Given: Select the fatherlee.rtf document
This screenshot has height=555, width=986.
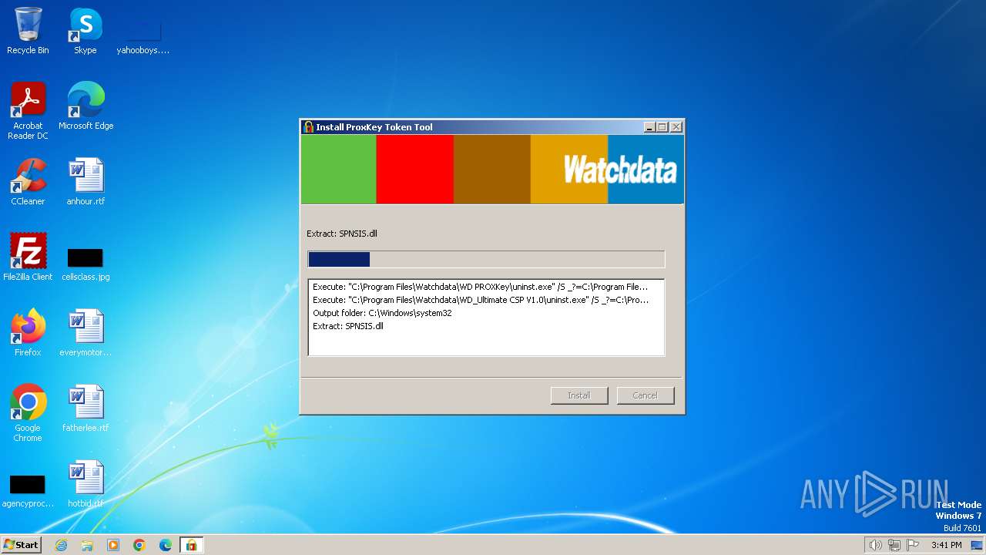Looking at the screenshot, I should (86, 409).
